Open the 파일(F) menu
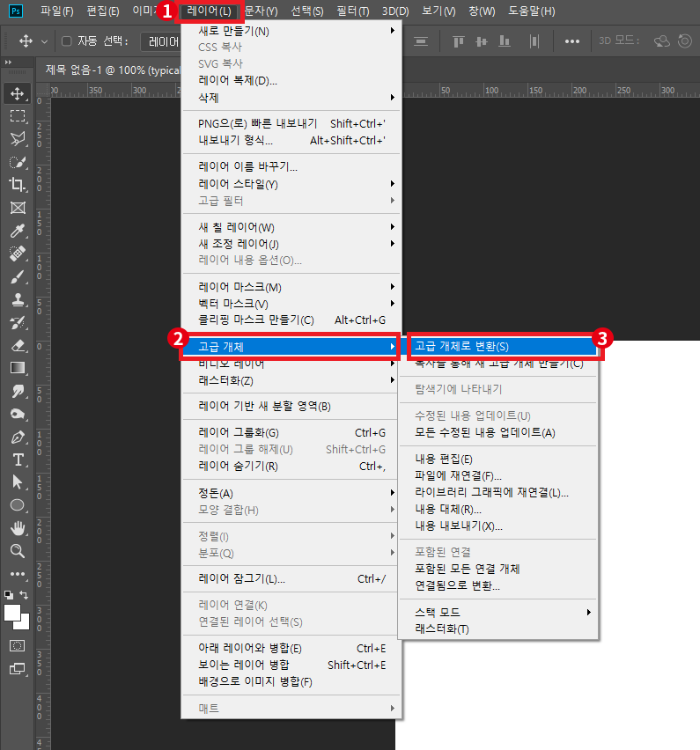This screenshot has height=750, width=700. pyautogui.click(x=57, y=11)
